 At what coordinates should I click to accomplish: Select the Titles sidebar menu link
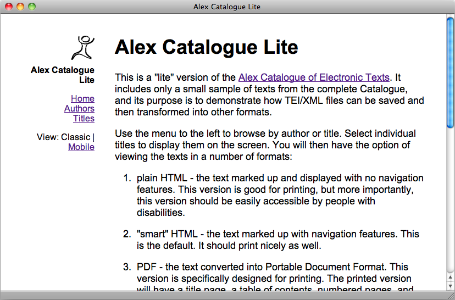84,119
